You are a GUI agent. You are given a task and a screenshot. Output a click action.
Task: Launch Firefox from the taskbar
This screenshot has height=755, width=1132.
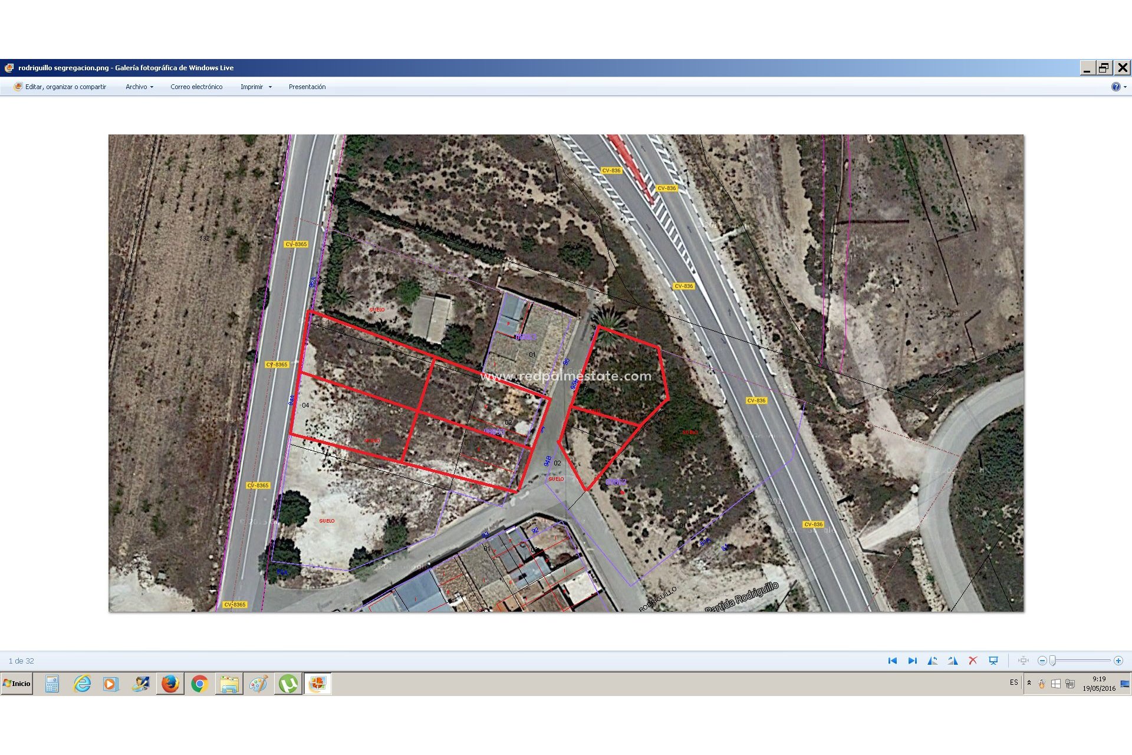[171, 684]
